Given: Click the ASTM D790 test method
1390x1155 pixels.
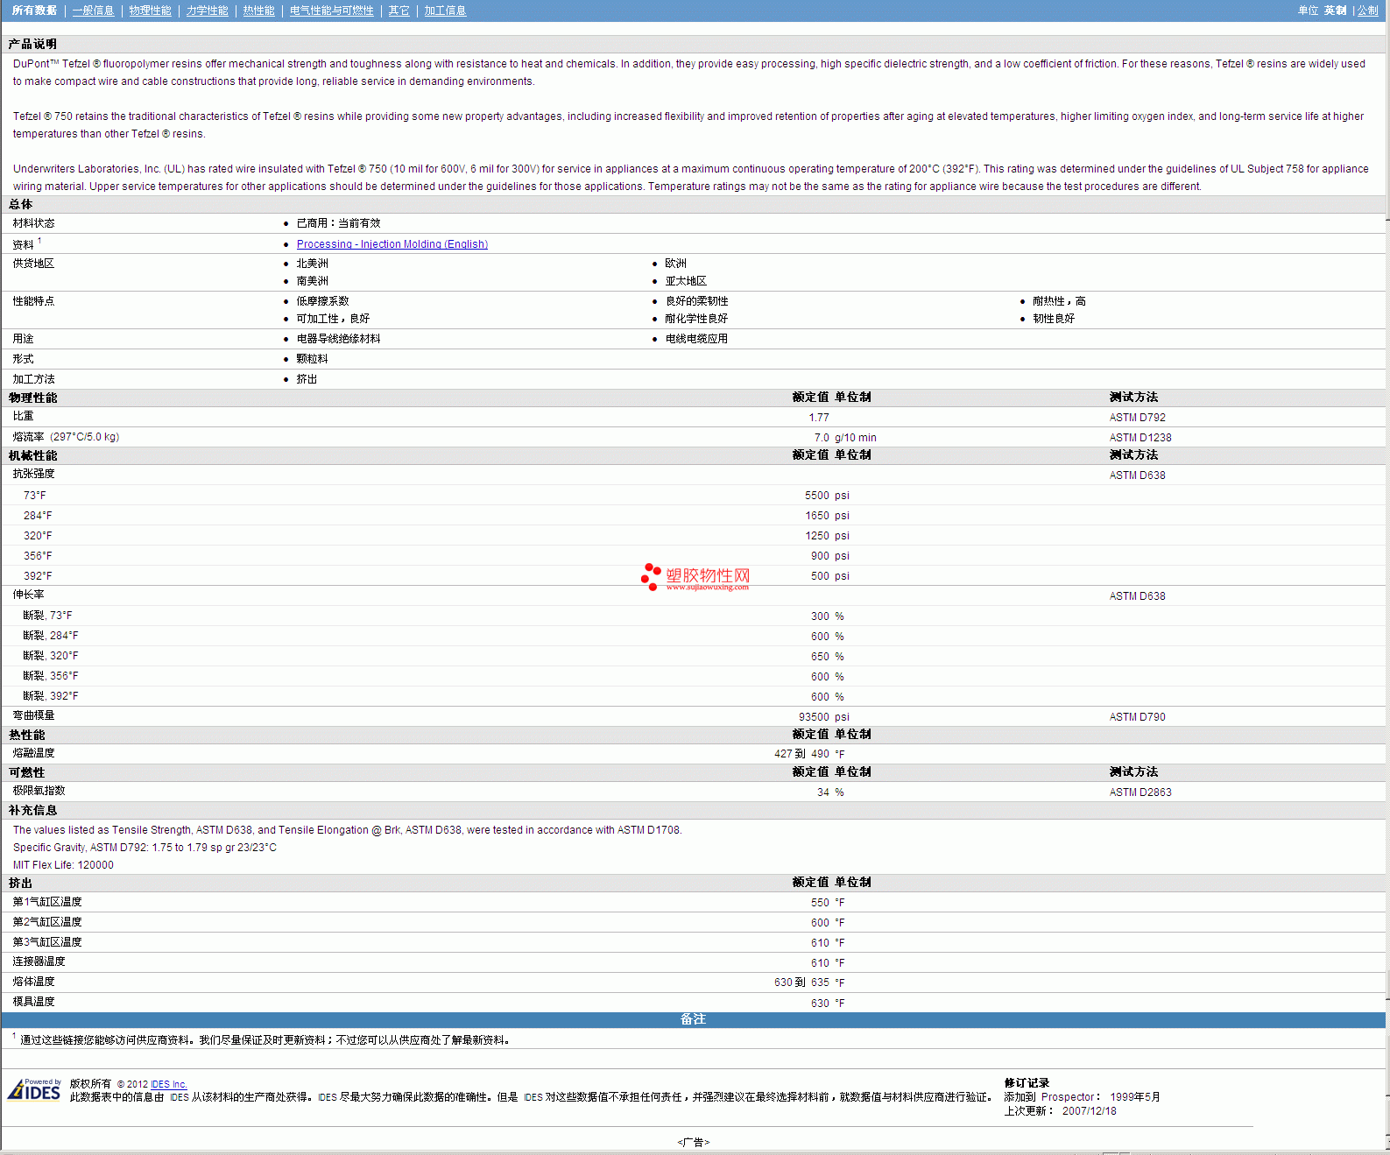Looking at the screenshot, I should point(1137,717).
